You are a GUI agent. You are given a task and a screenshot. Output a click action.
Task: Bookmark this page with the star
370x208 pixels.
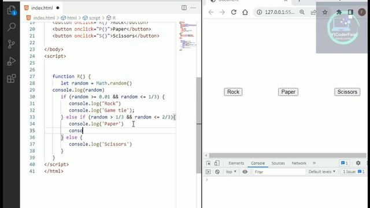coord(325,12)
